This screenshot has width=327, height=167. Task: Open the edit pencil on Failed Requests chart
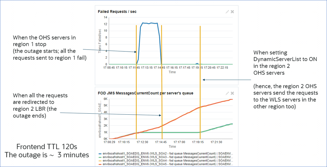227,12
